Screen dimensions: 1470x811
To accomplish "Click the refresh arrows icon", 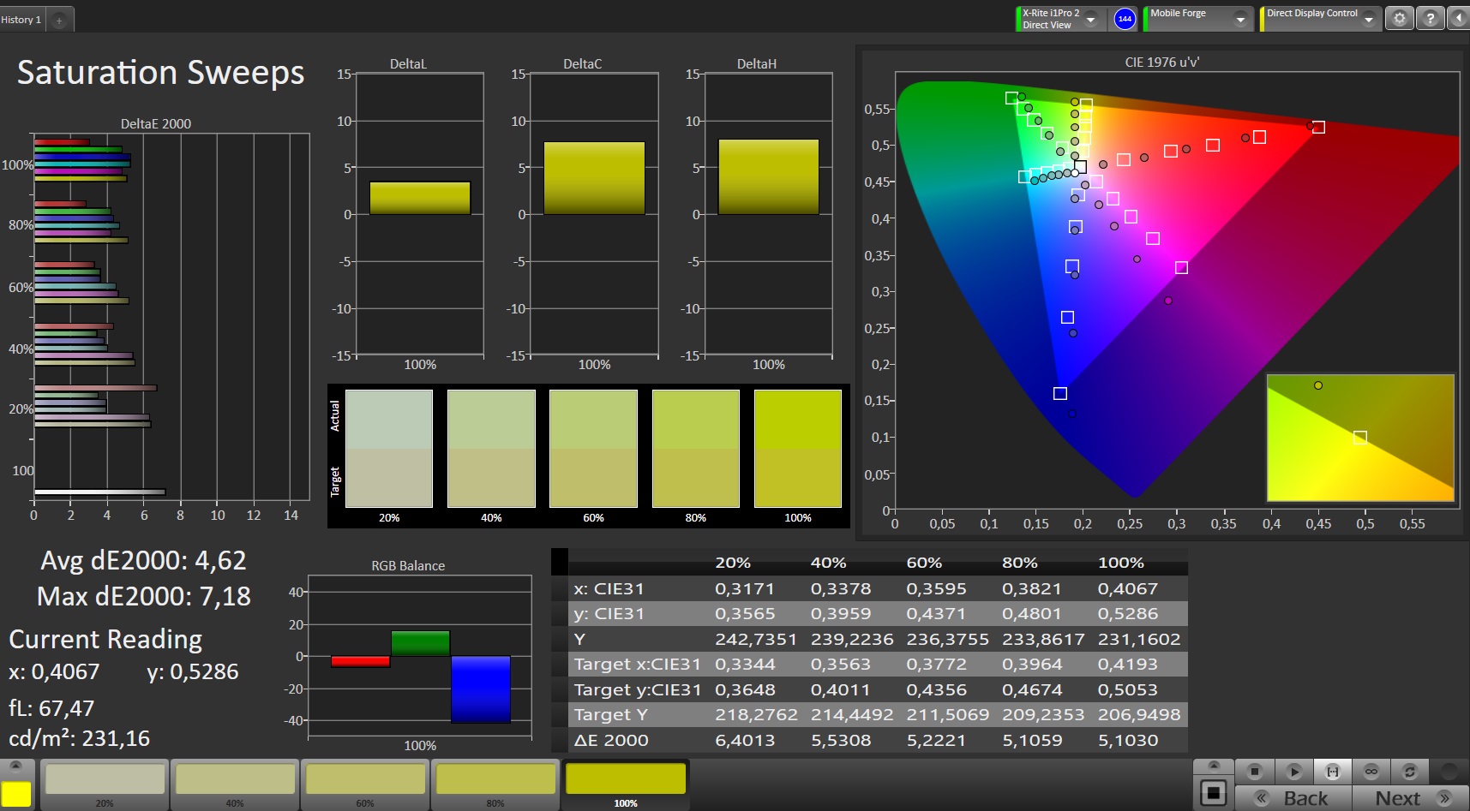I will point(1410,772).
